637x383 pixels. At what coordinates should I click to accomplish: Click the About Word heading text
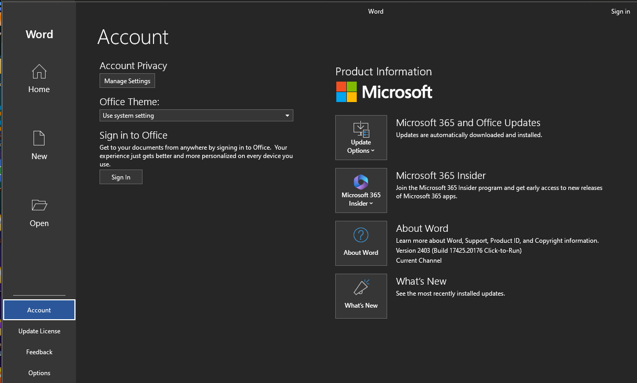422,229
